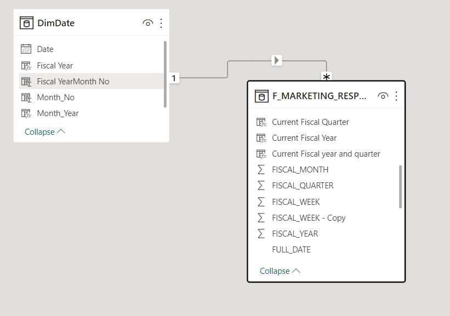This screenshot has width=450, height=316.
Task: Click sigma icon beside FISCAL_YEAR
Action: tap(261, 234)
